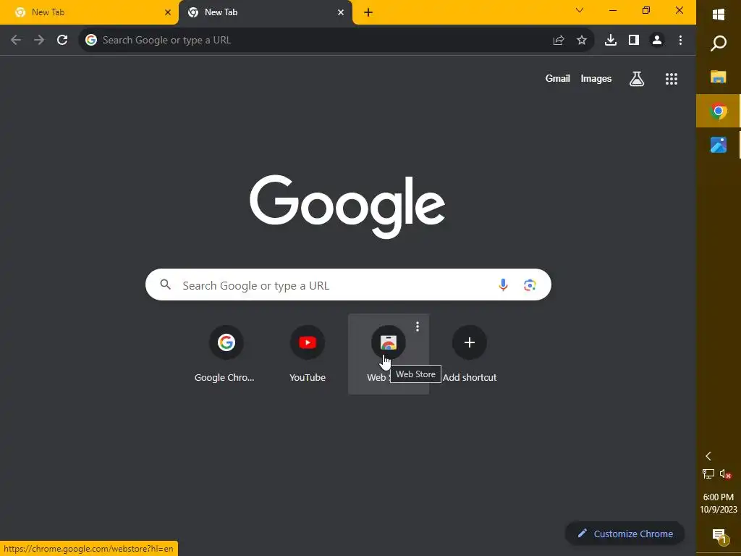Show hidden tray icons chevron
The width and height of the screenshot is (741, 556).
708,456
